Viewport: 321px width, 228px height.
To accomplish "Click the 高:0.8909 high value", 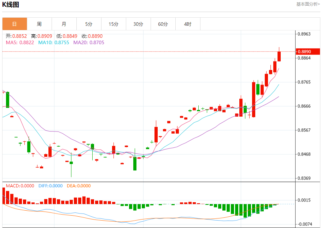I will [42, 36].
